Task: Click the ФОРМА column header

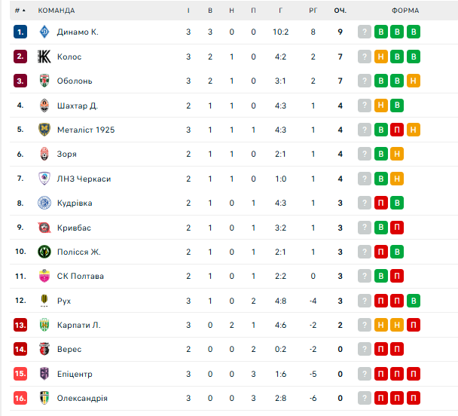Action: pos(405,11)
